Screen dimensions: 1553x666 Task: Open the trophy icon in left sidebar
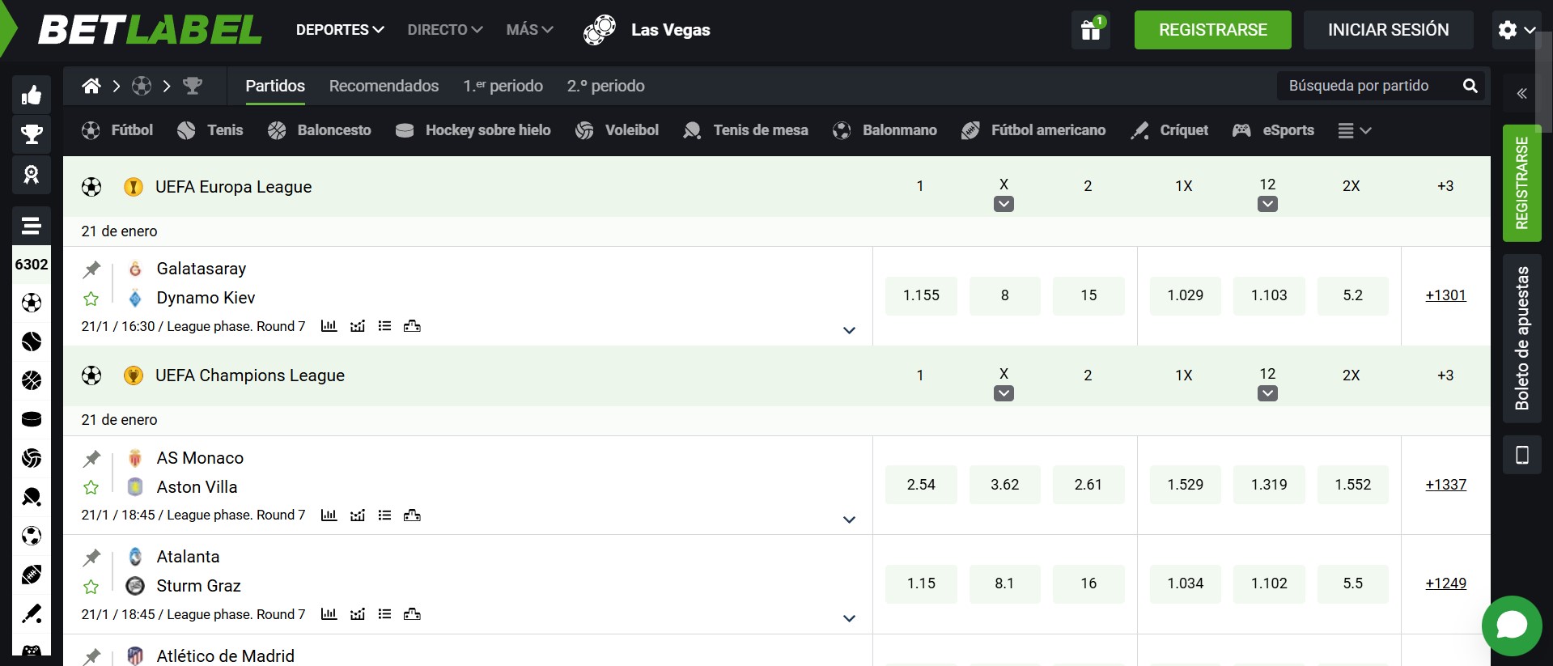tap(32, 134)
